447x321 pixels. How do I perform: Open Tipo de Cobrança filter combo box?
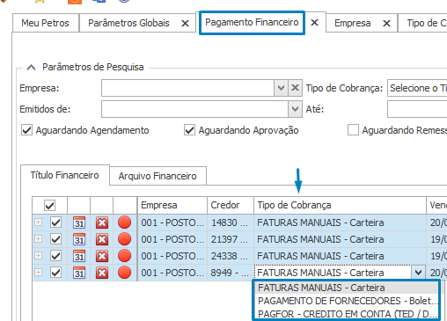(417, 88)
